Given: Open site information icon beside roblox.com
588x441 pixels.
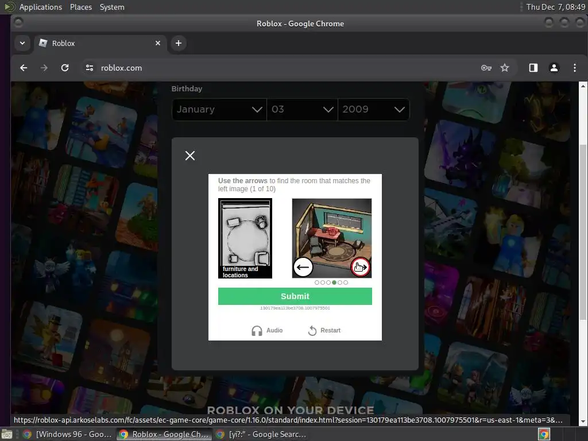Looking at the screenshot, I should [89, 68].
